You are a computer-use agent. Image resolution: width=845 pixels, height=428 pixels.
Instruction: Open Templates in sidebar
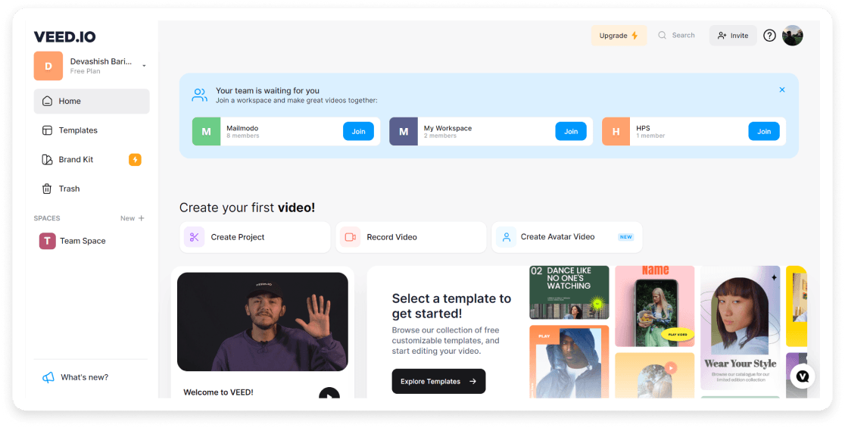click(92, 130)
